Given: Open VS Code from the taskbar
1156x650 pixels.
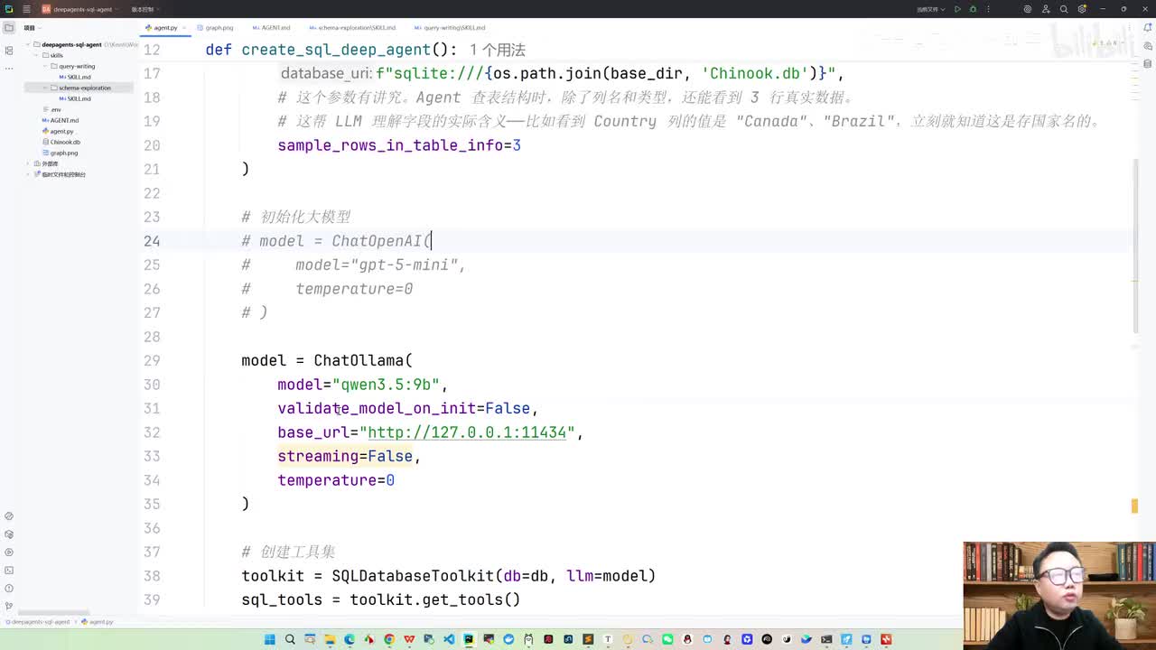Looking at the screenshot, I should [x=449, y=639].
